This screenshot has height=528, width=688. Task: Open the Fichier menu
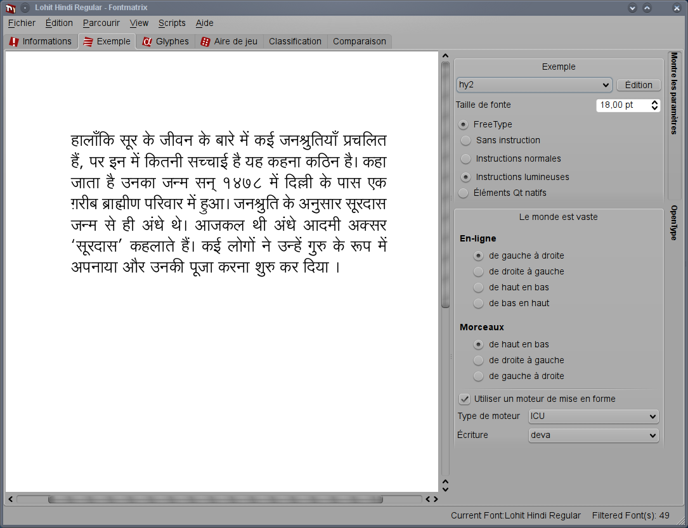click(x=22, y=23)
